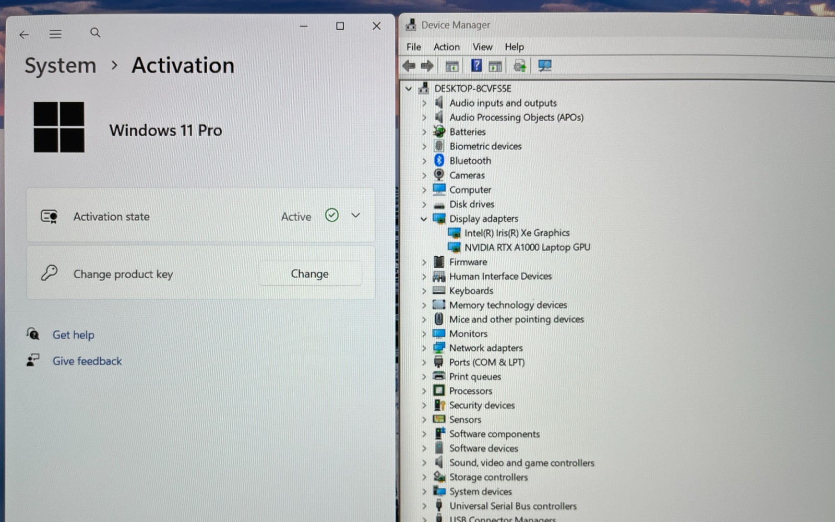835x522 pixels.
Task: Select the Human Interface Devices icon
Action: 439,276
